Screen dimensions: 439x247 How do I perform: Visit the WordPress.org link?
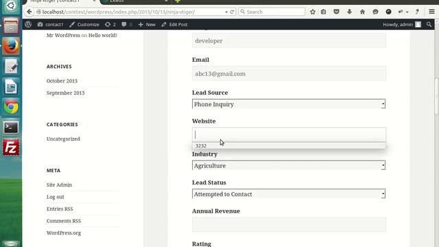(64, 233)
